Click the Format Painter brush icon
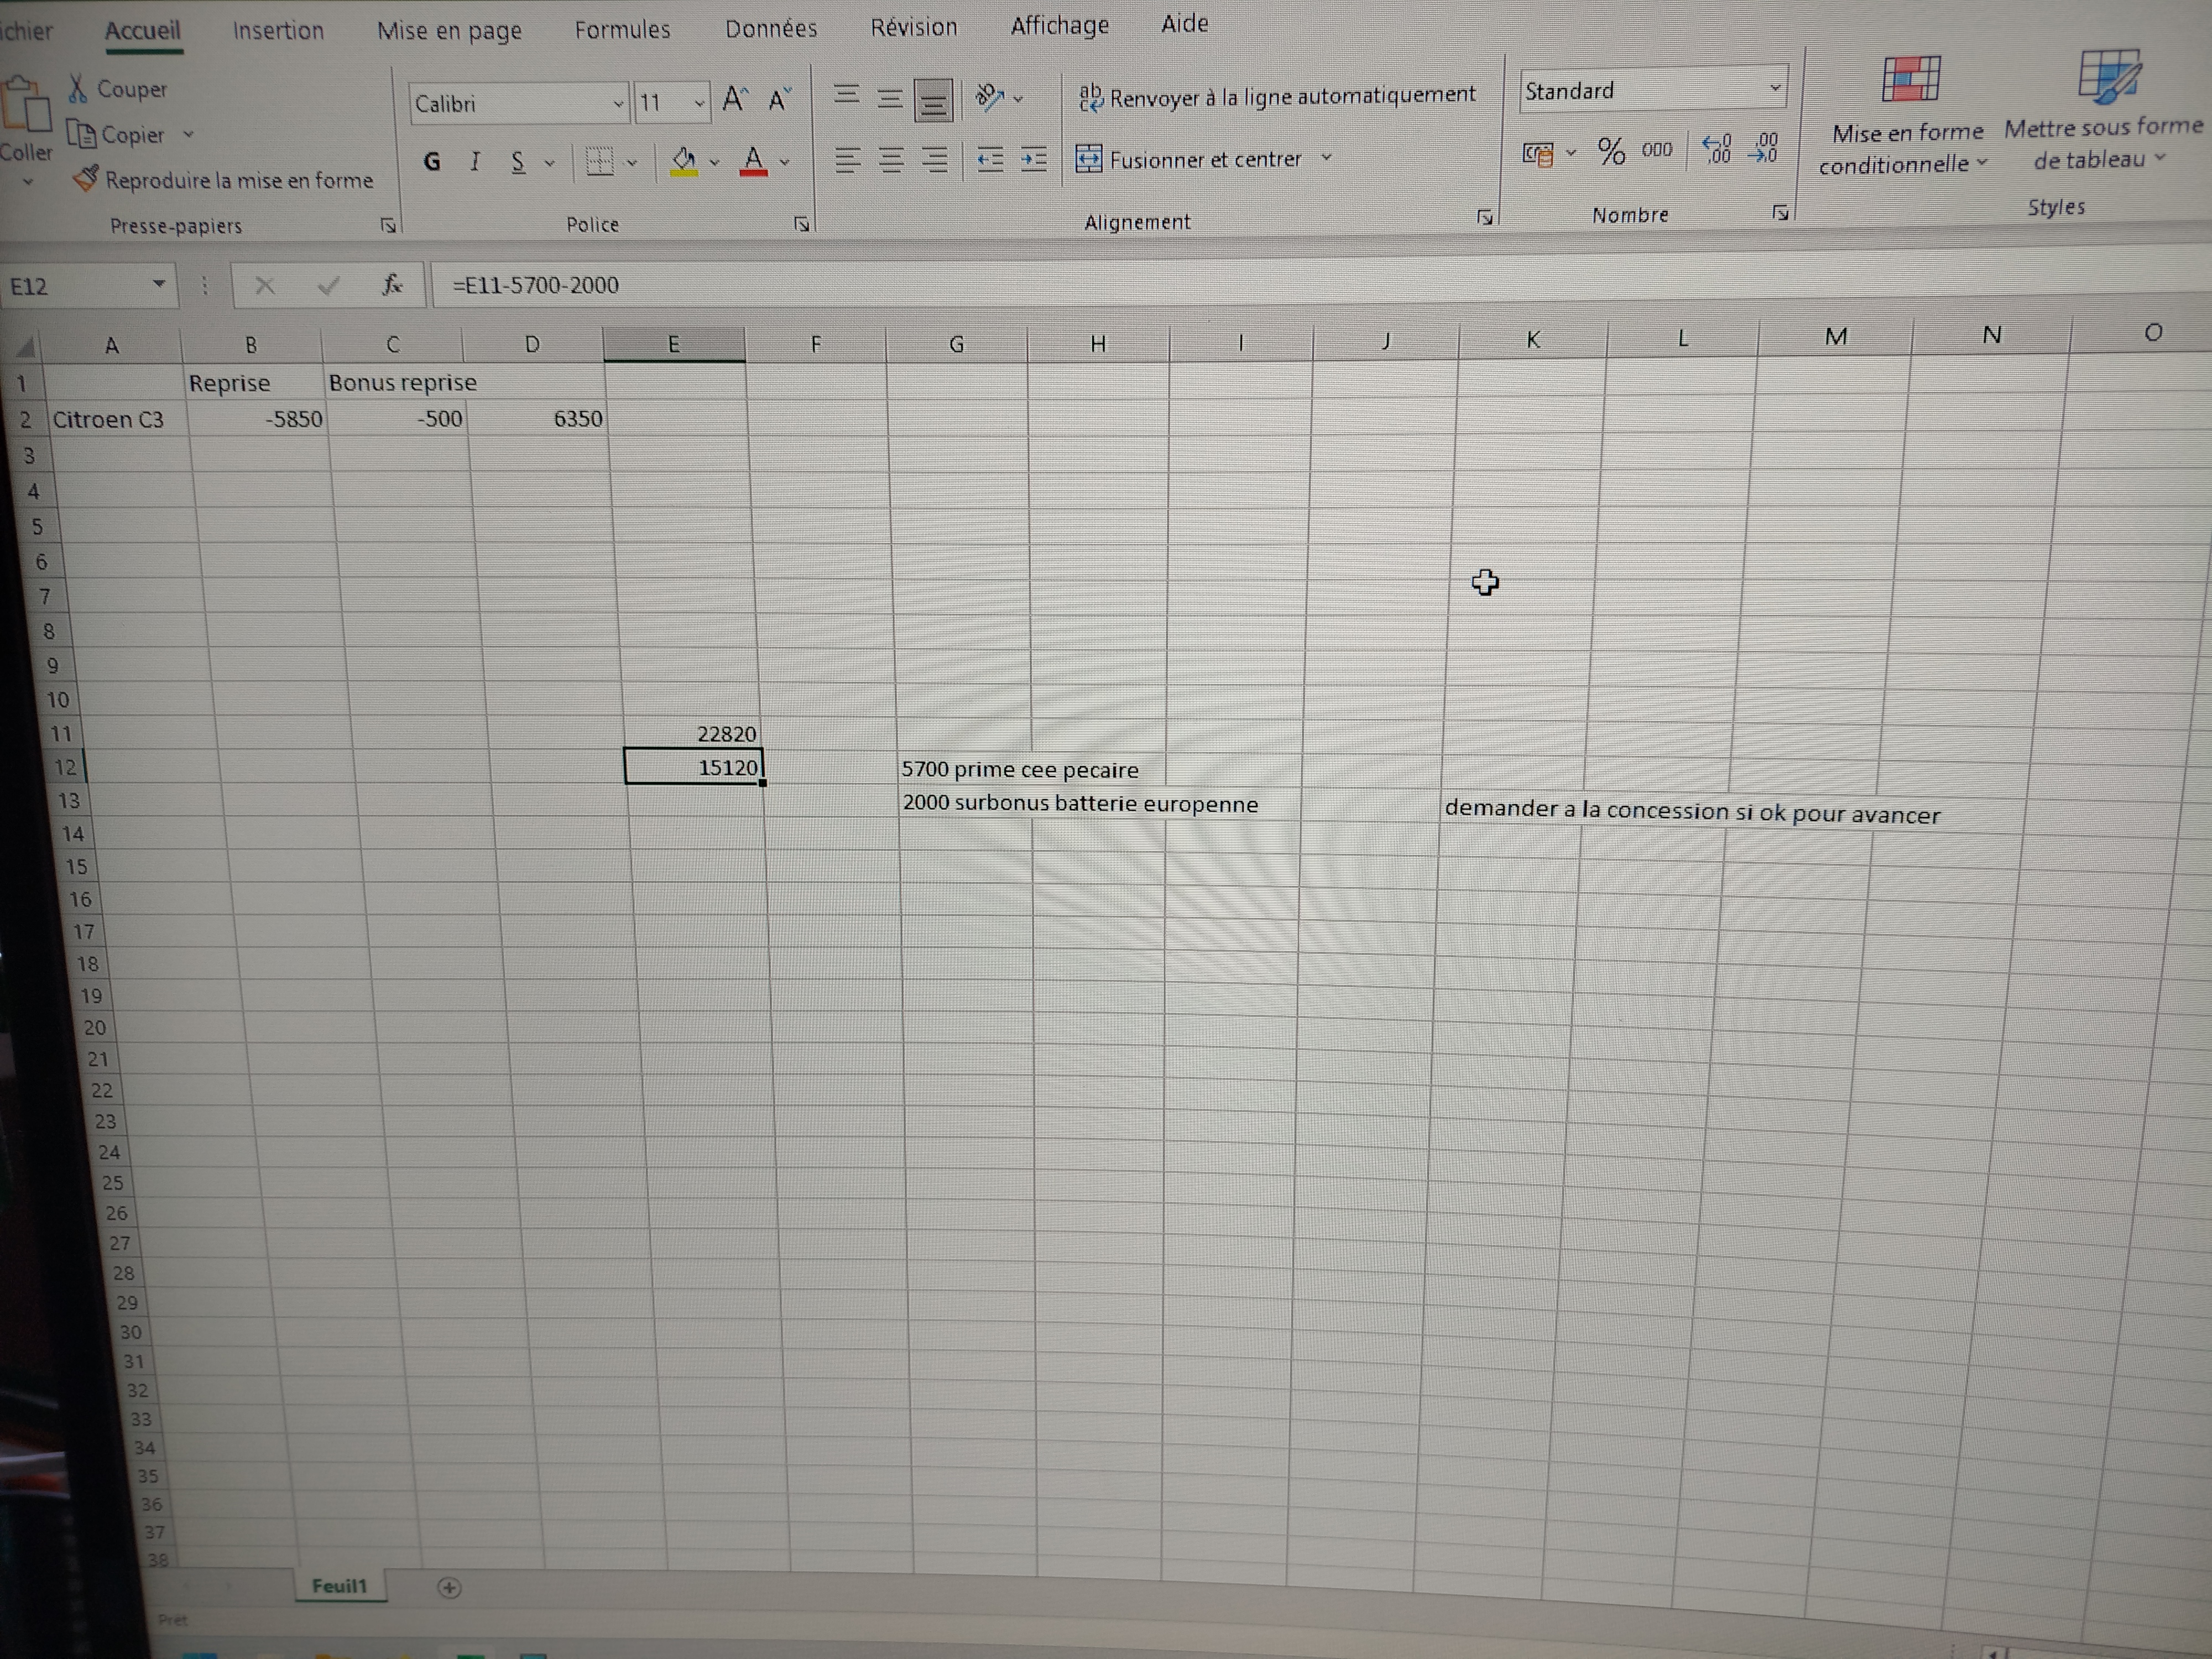 pos(86,179)
